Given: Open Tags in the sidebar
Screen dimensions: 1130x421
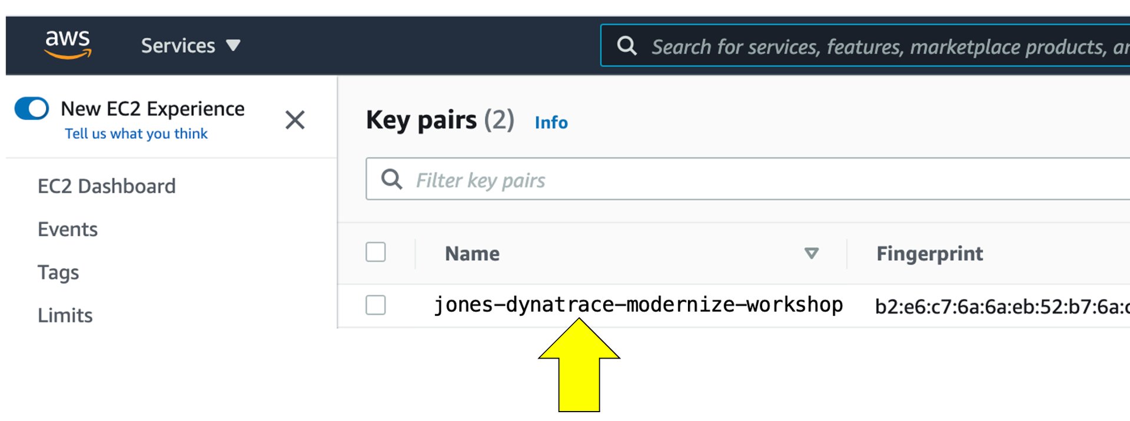Looking at the screenshot, I should click(58, 273).
